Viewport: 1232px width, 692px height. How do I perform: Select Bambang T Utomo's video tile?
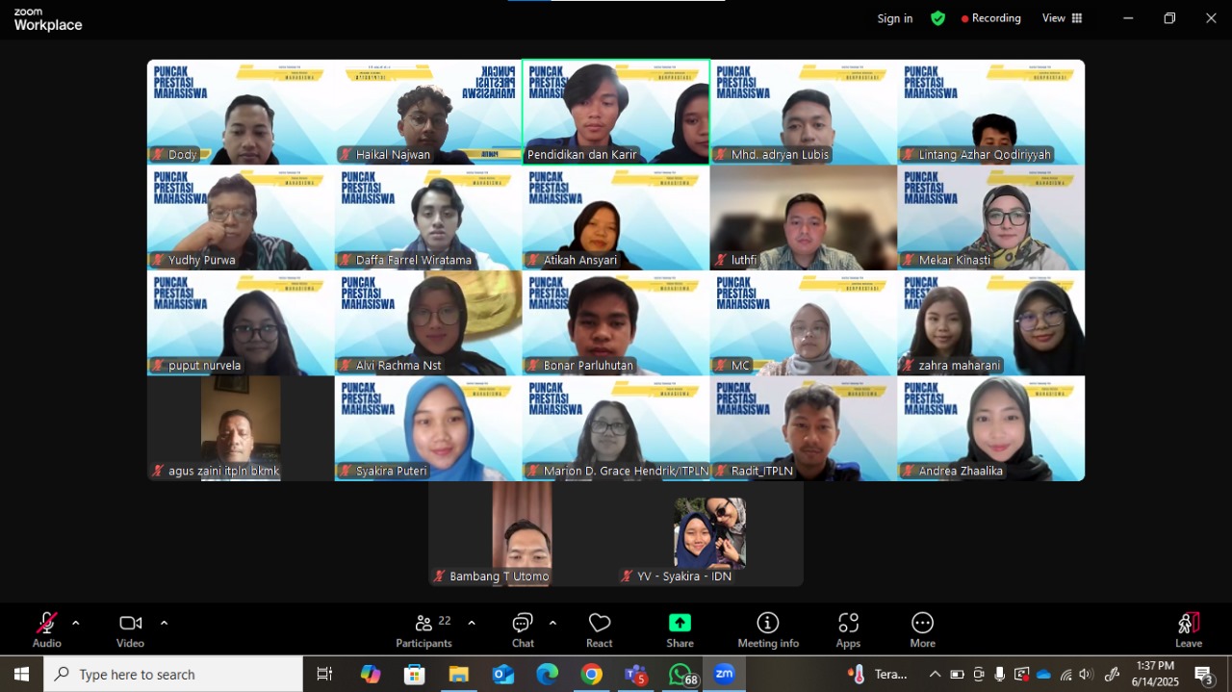(522, 533)
